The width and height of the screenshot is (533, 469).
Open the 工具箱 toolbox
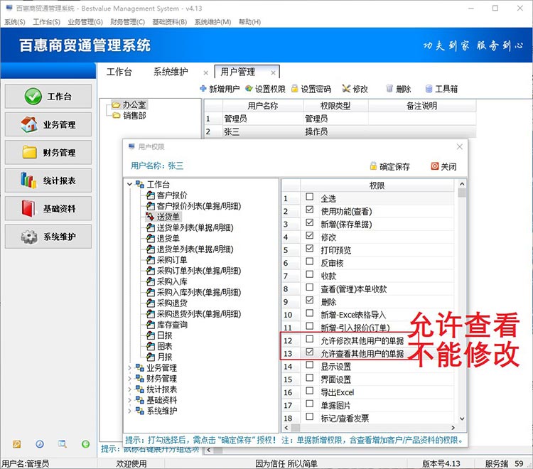(x=441, y=89)
